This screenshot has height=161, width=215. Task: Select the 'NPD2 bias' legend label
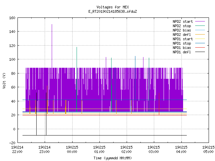[x=182, y=30]
